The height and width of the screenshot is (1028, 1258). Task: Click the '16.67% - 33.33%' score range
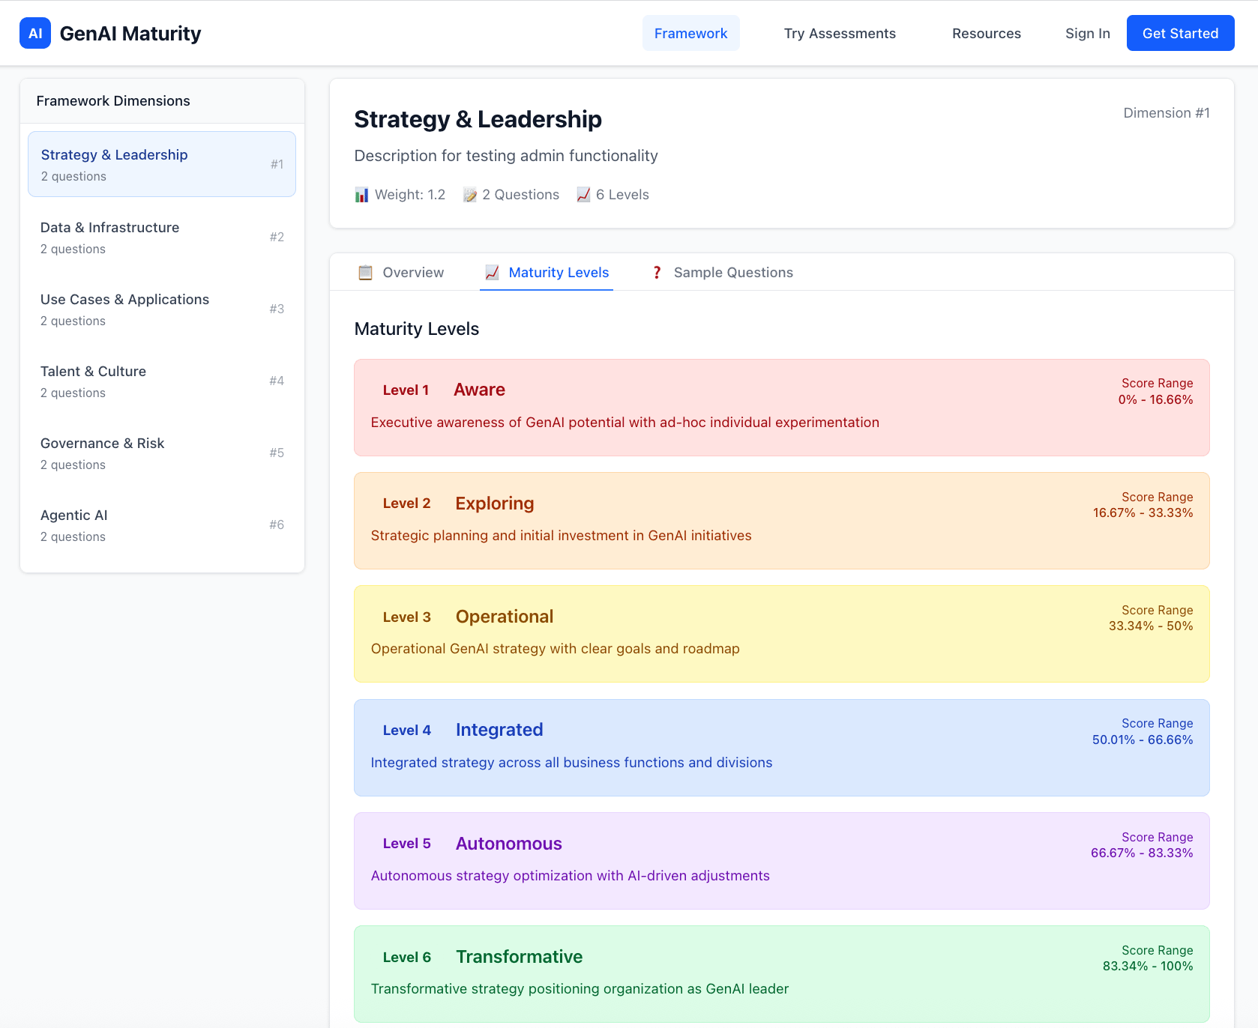point(1143,513)
